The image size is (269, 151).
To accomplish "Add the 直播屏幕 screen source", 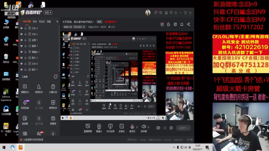I will click(x=88, y=128).
